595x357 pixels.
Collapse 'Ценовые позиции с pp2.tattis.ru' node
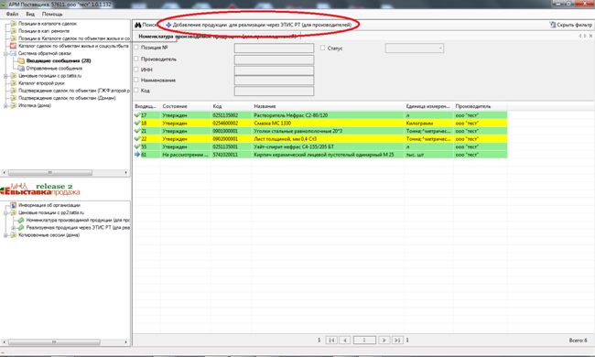click(5, 213)
